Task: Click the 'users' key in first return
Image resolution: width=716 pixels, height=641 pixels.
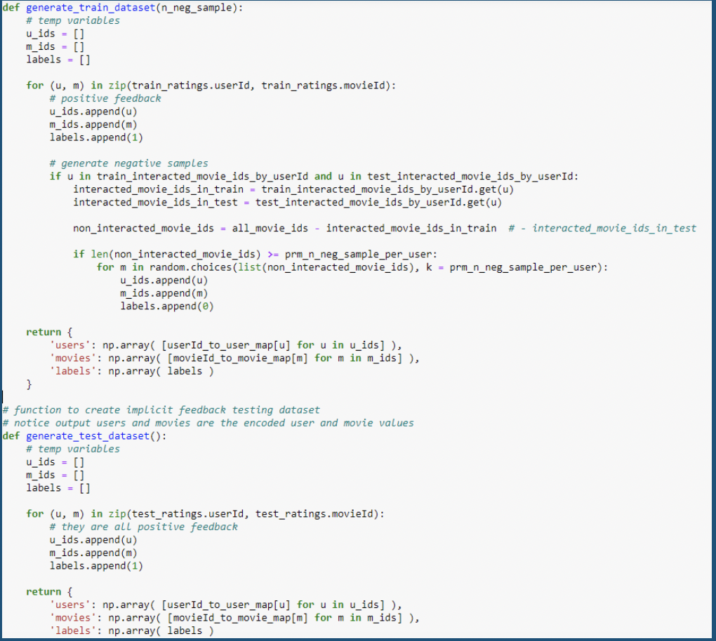Action: pyautogui.click(x=70, y=345)
